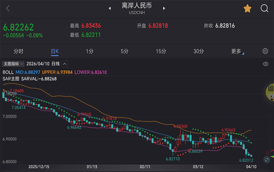Tap the 离岸人民币 title
This screenshot has height=172, width=274.
click(137, 6)
